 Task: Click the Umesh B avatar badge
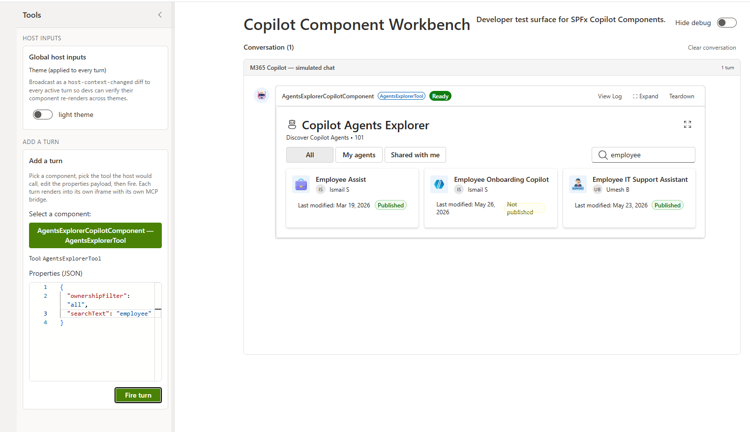(598, 190)
